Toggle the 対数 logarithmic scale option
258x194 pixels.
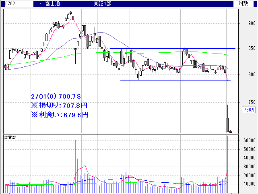point(243,4)
